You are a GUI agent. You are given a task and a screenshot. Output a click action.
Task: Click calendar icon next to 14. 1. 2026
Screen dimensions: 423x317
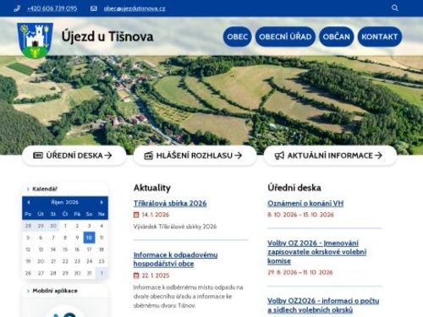click(136, 215)
